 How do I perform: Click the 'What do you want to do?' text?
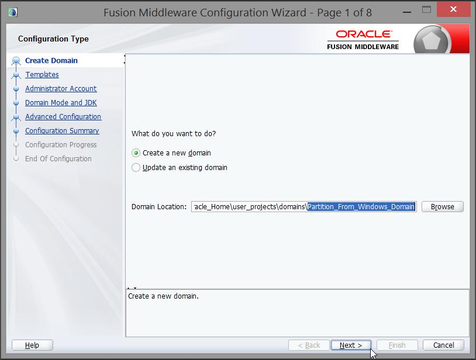174,133
